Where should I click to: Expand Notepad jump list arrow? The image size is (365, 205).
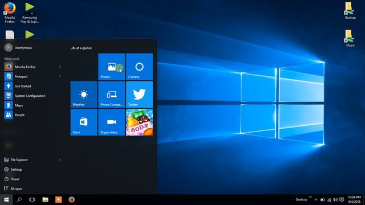click(60, 76)
